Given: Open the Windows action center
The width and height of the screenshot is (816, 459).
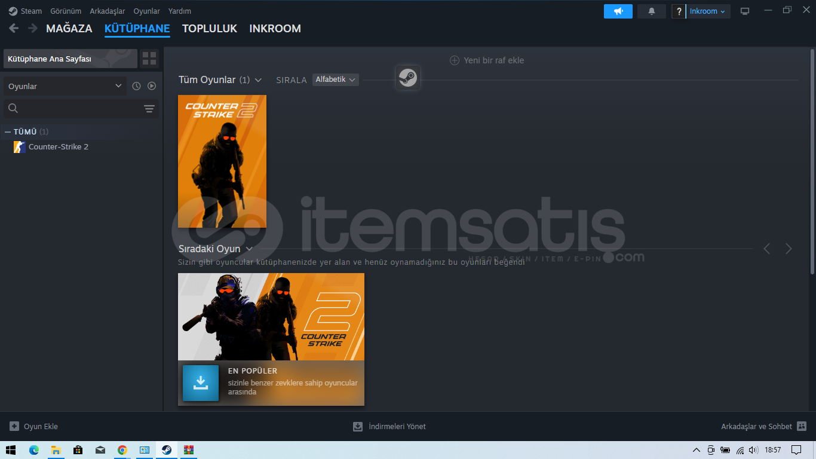Looking at the screenshot, I should pyautogui.click(x=796, y=450).
